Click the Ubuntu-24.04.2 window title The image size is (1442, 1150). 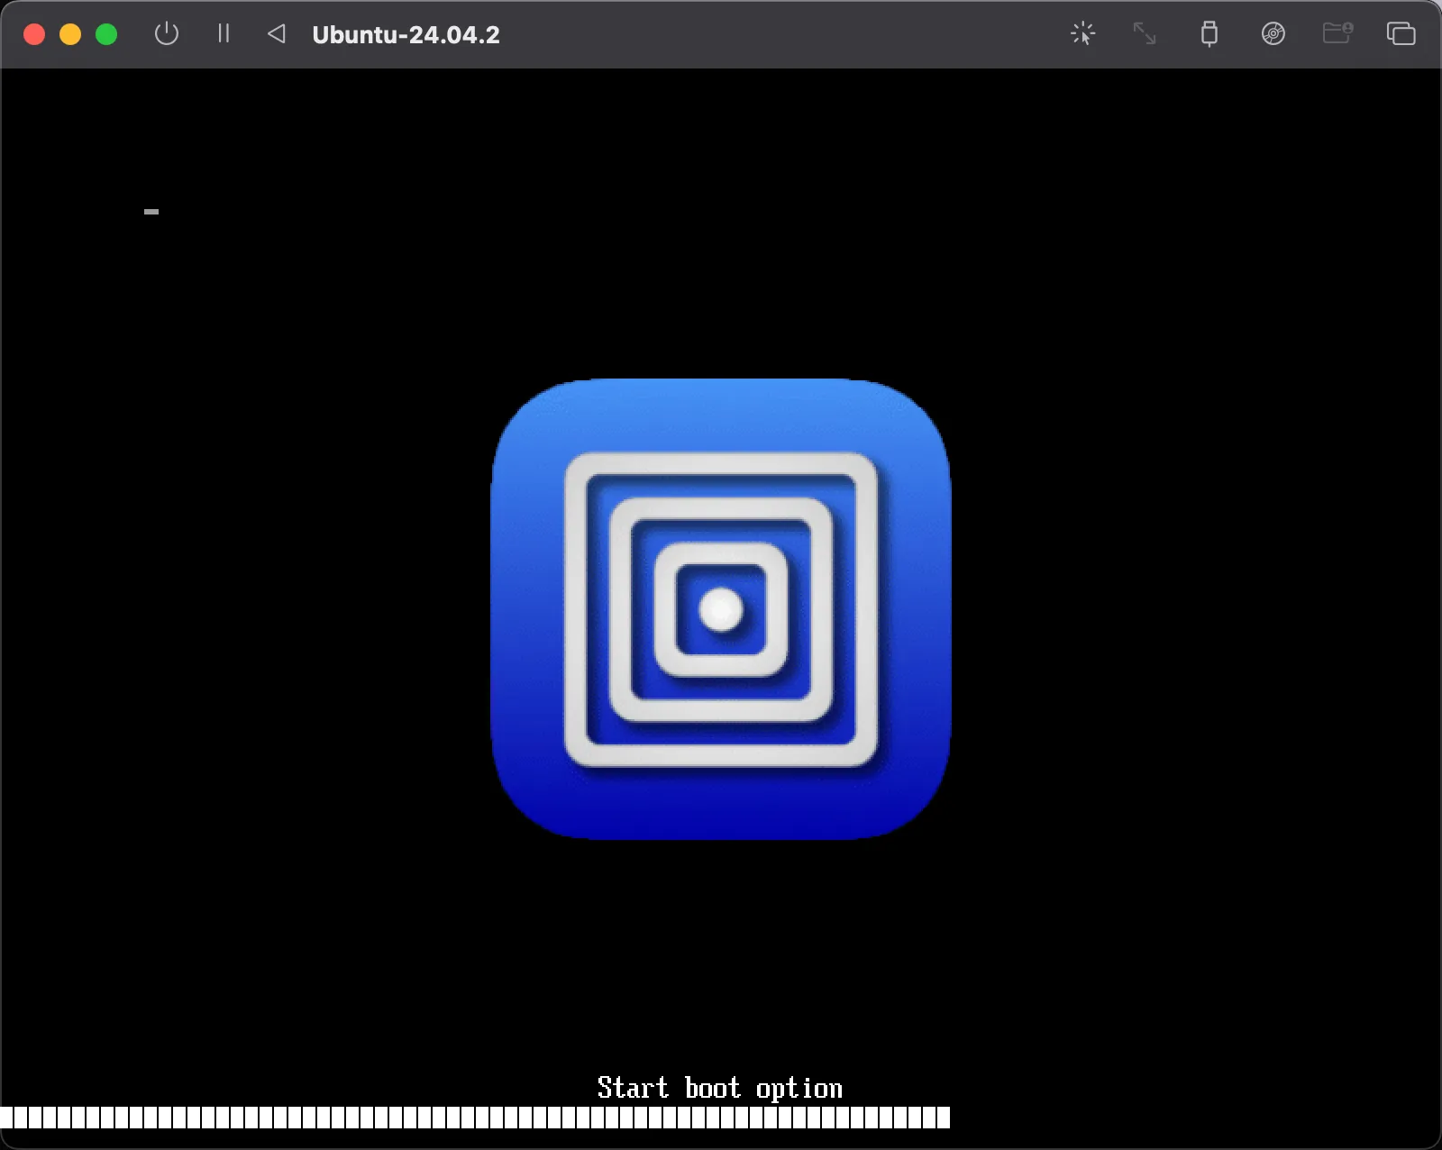[x=407, y=35]
